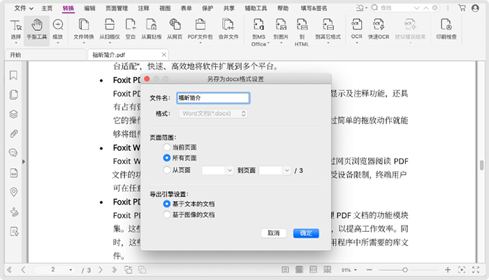Select the 从页面 range radio option
This screenshot has height=280, width=489.
(166, 170)
